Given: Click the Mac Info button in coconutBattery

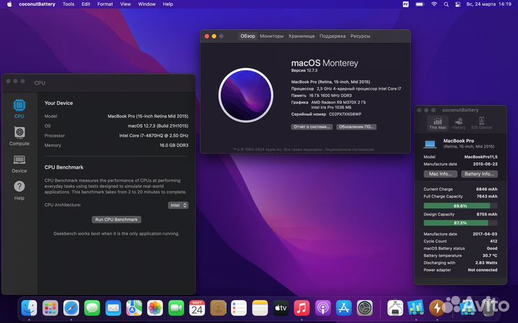Looking at the screenshot, I should (440, 174).
